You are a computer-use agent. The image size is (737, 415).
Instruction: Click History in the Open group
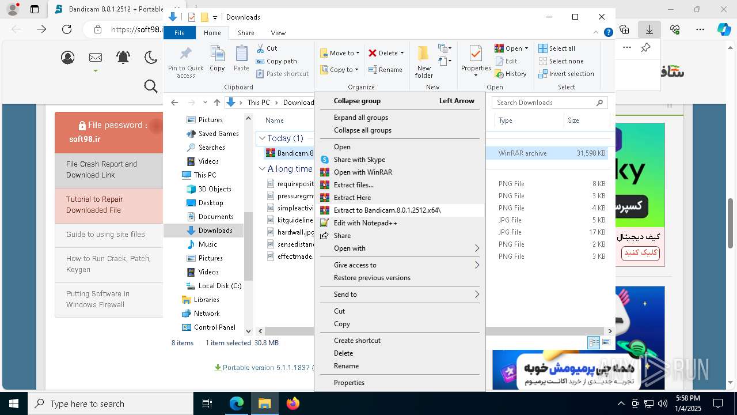[x=511, y=74]
